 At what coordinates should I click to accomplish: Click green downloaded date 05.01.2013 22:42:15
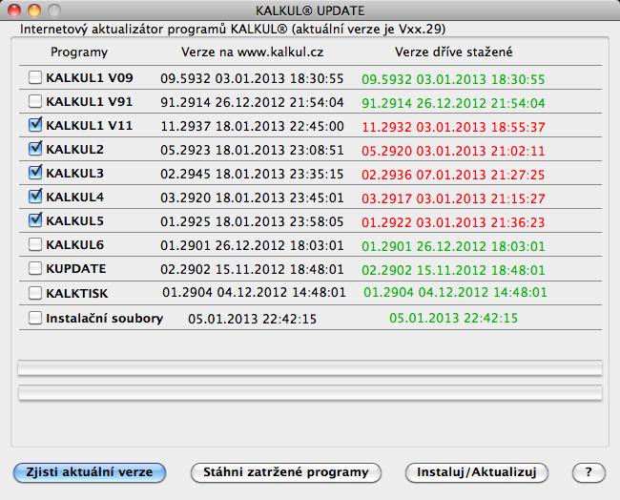(x=453, y=318)
